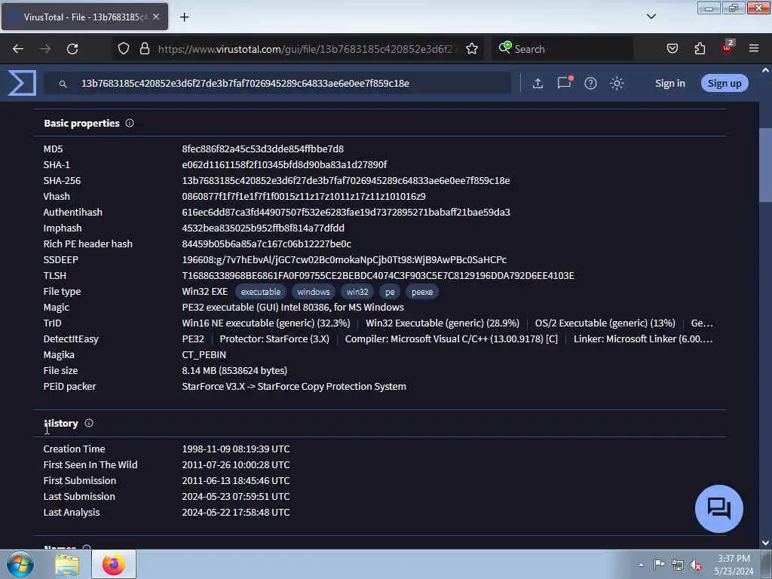The width and height of the screenshot is (772, 579).
Task: Click the scrollbar up arrow
Action: pyautogui.click(x=765, y=70)
